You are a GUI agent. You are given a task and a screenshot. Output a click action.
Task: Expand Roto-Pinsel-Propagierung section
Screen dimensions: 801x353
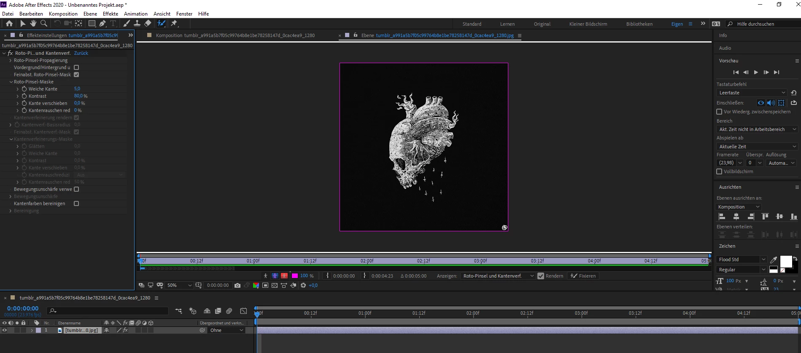coord(11,60)
